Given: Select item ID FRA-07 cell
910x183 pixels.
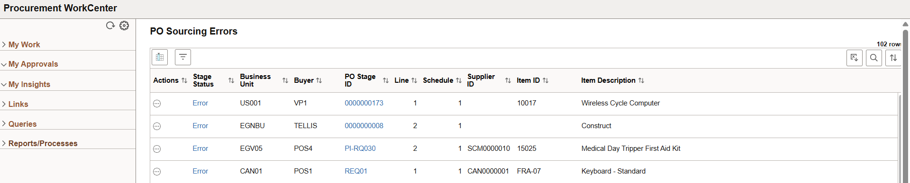Looking at the screenshot, I should pyautogui.click(x=529, y=171).
